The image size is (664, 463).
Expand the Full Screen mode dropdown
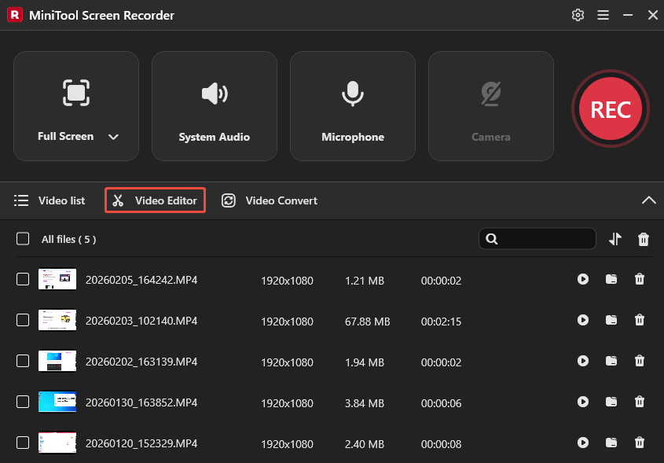[113, 136]
